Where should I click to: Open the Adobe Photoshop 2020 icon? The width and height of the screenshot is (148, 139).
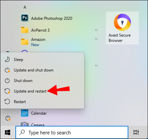tap(25, 18)
